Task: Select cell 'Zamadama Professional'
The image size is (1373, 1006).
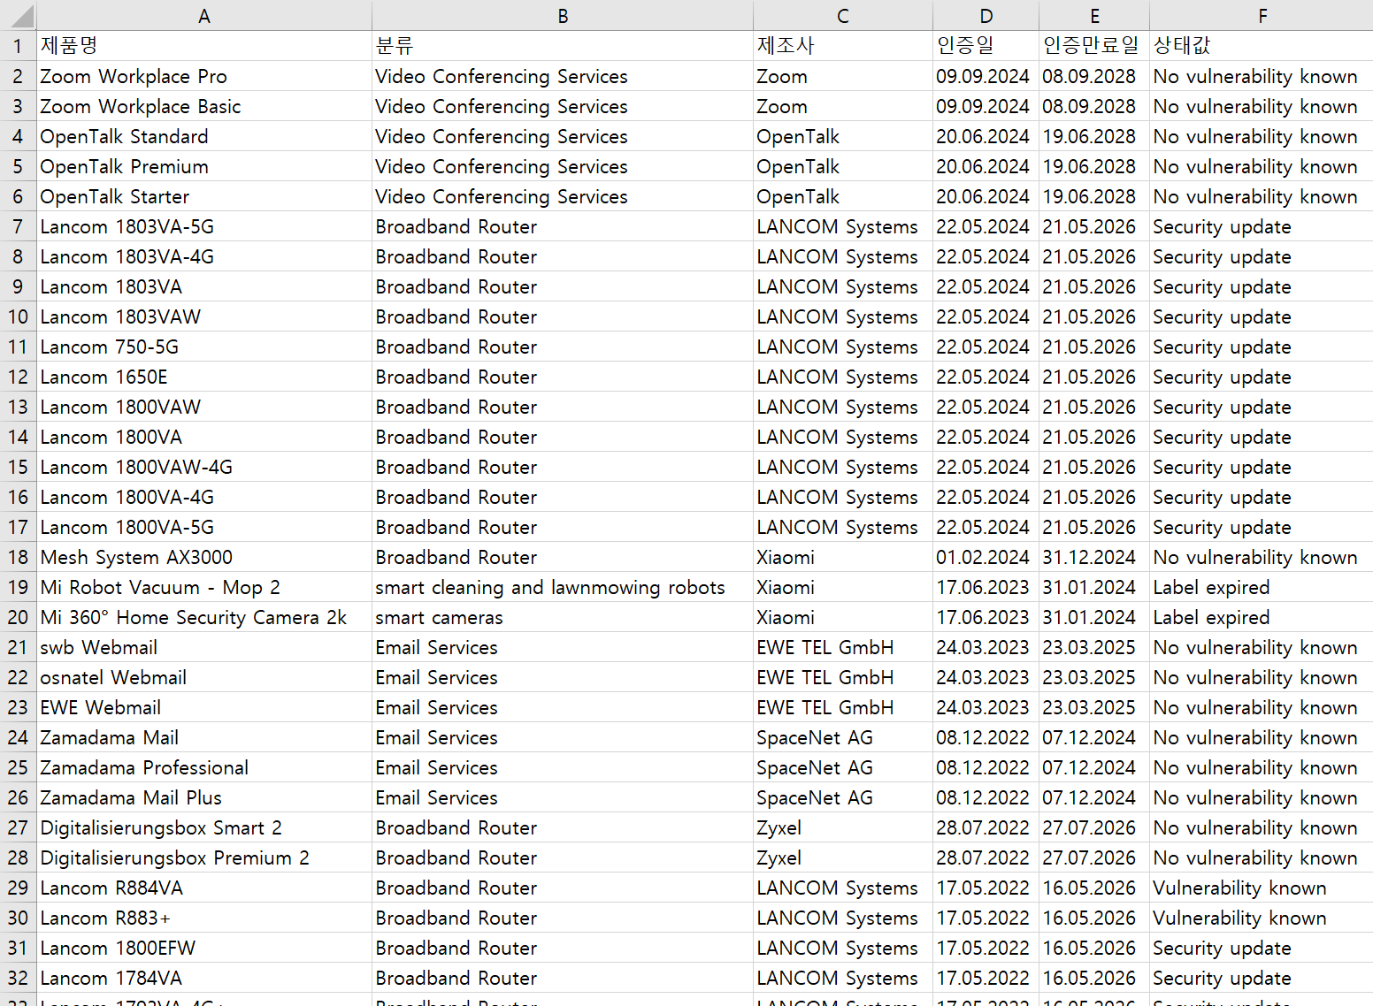Action: (204, 767)
